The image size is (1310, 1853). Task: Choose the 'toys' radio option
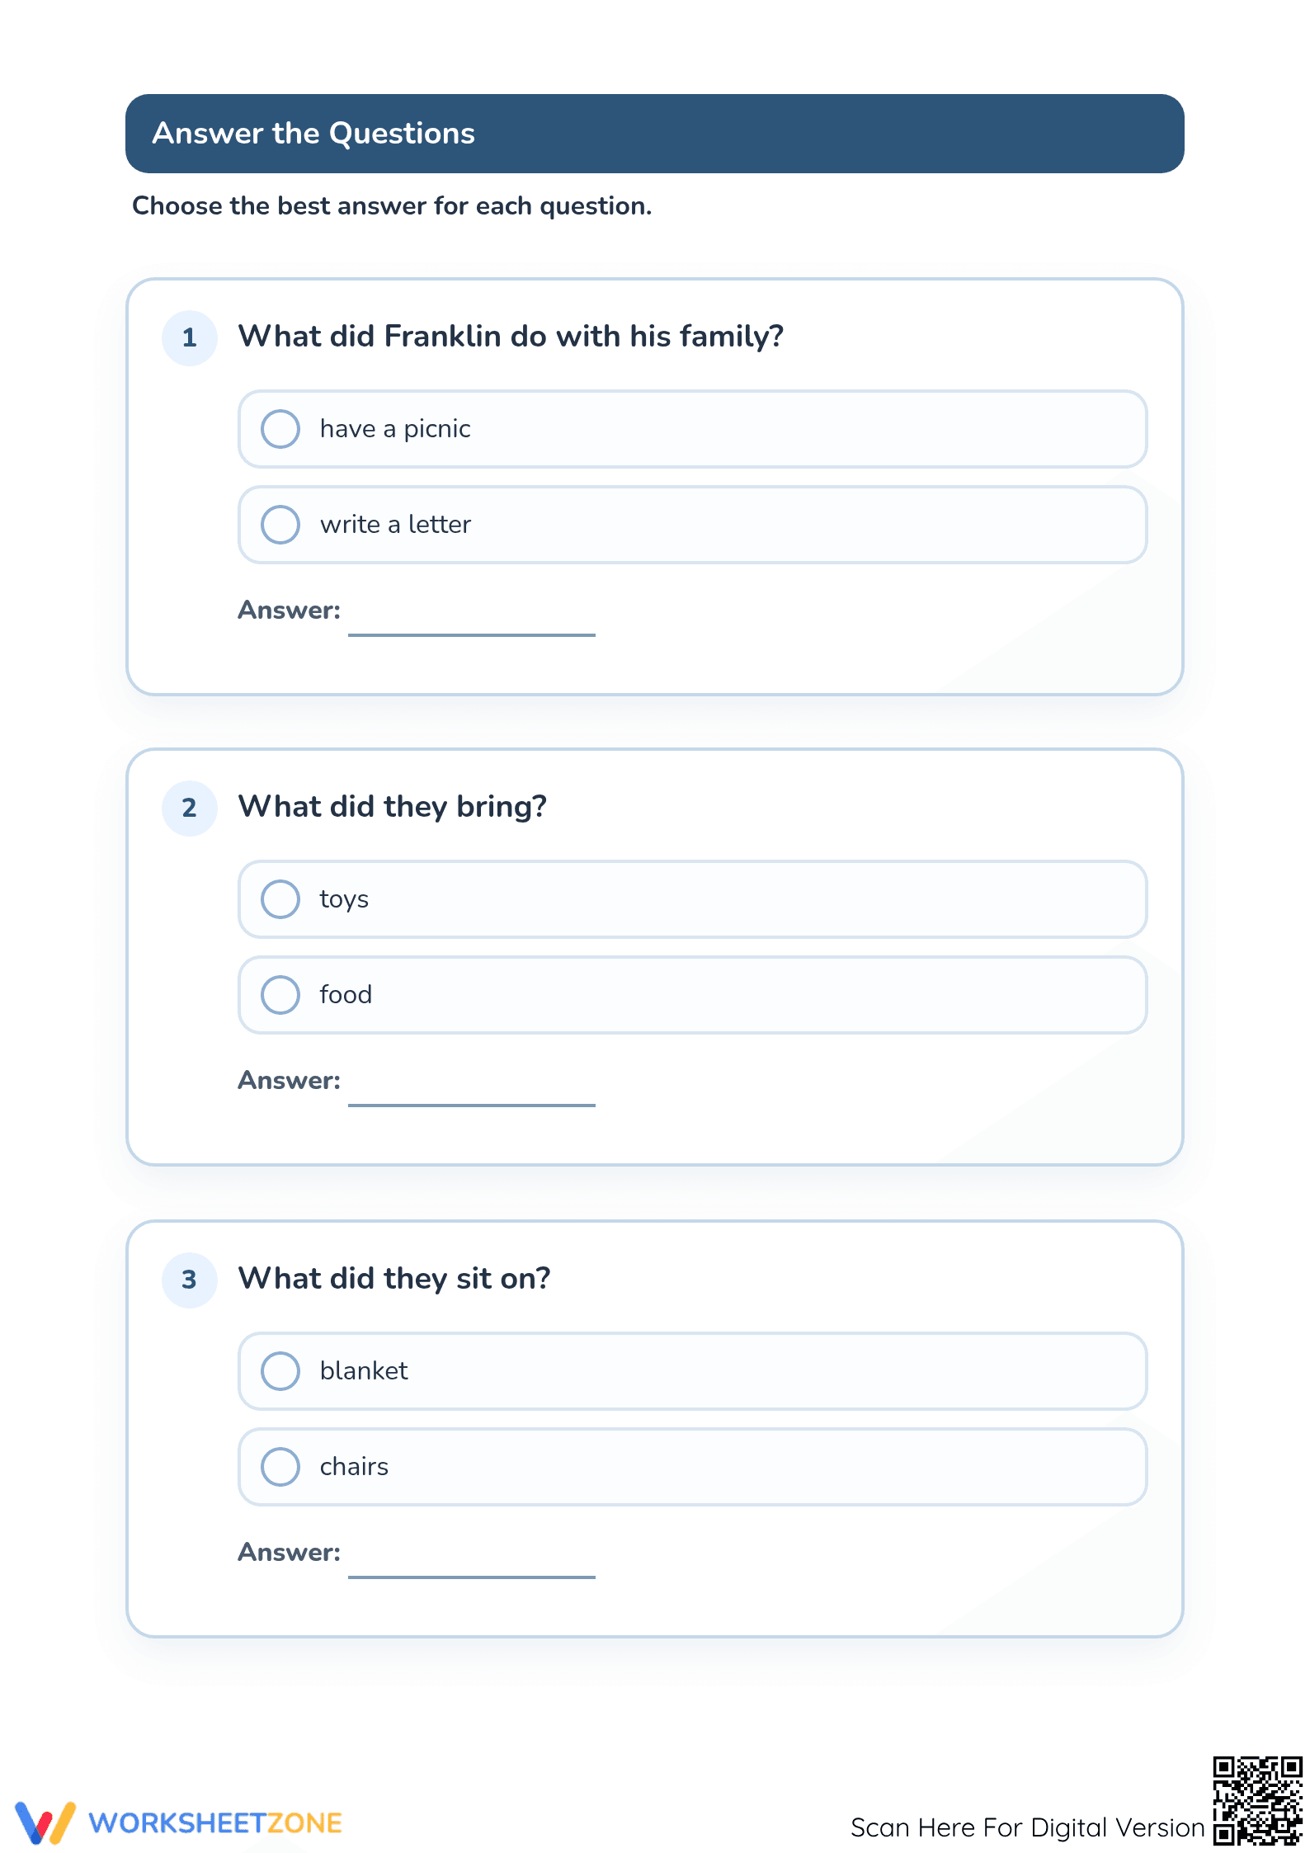point(280,899)
